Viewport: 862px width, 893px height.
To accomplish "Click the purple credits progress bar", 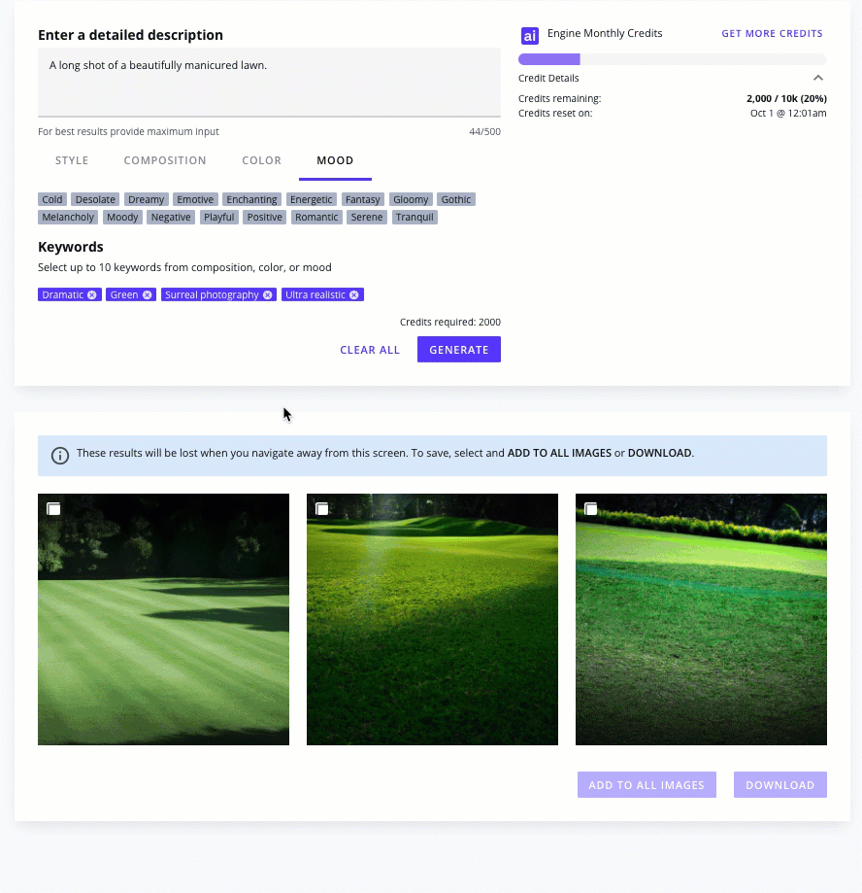I will pos(548,58).
